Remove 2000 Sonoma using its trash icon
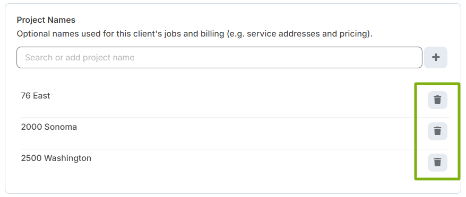The height and width of the screenshot is (197, 466). [437, 131]
